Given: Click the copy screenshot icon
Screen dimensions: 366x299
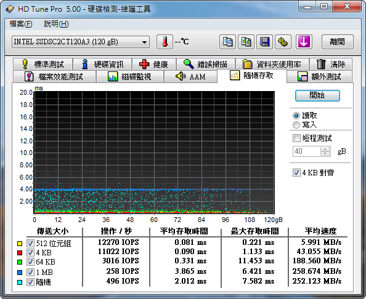Looking at the screenshot, I should (246, 42).
